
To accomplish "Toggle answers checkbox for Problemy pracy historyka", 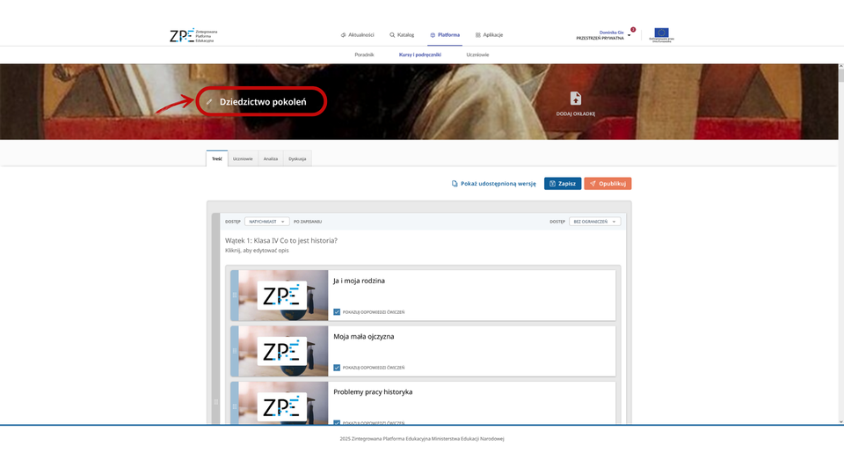I will [337, 422].
